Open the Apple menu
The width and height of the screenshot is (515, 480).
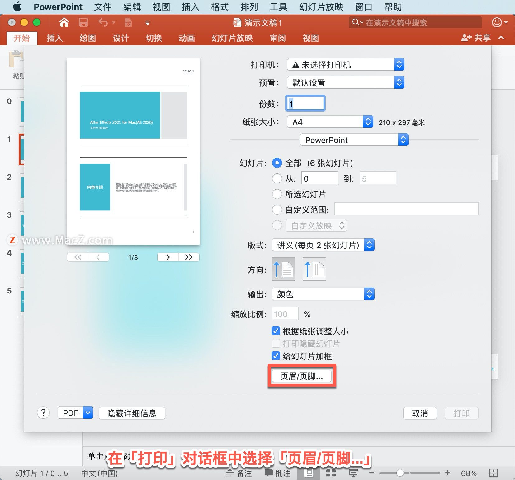pos(17,7)
